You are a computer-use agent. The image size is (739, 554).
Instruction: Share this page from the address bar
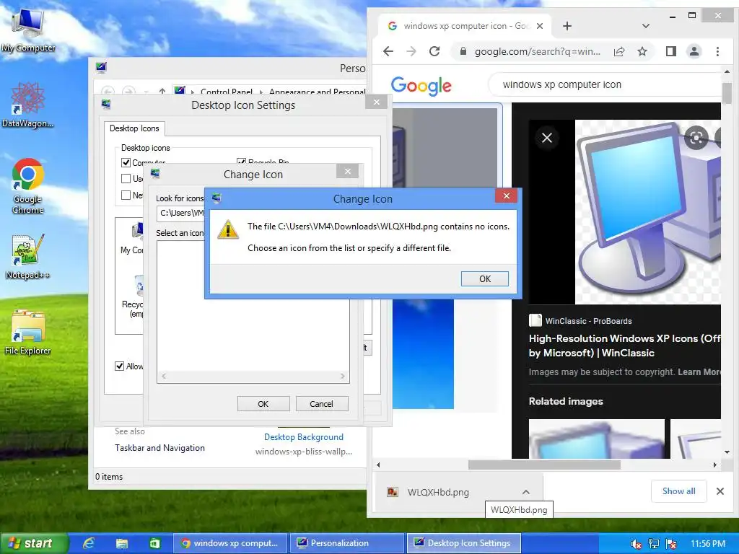[x=618, y=52]
